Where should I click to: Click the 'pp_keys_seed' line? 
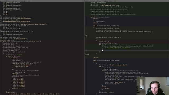click(x=14, y=39)
